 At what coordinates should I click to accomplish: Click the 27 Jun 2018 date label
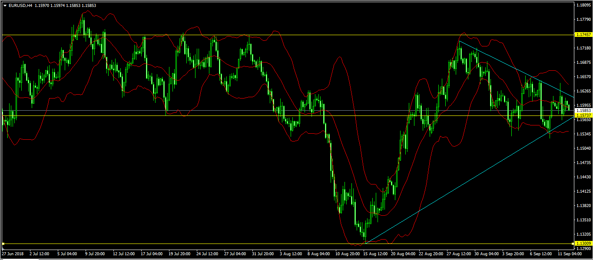click(12, 253)
